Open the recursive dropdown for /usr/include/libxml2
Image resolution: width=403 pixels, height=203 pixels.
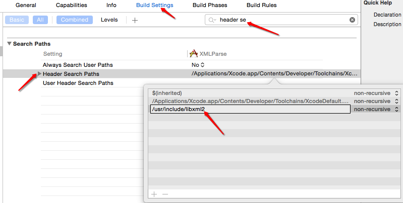[x=376, y=109]
